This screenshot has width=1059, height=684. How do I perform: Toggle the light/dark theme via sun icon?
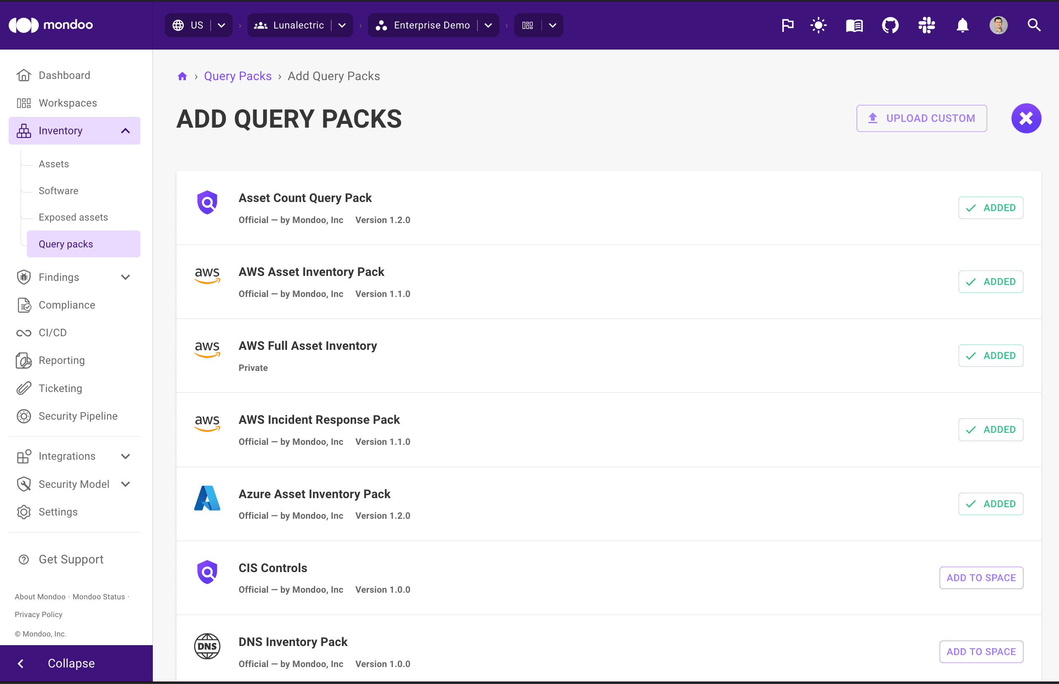[817, 25]
